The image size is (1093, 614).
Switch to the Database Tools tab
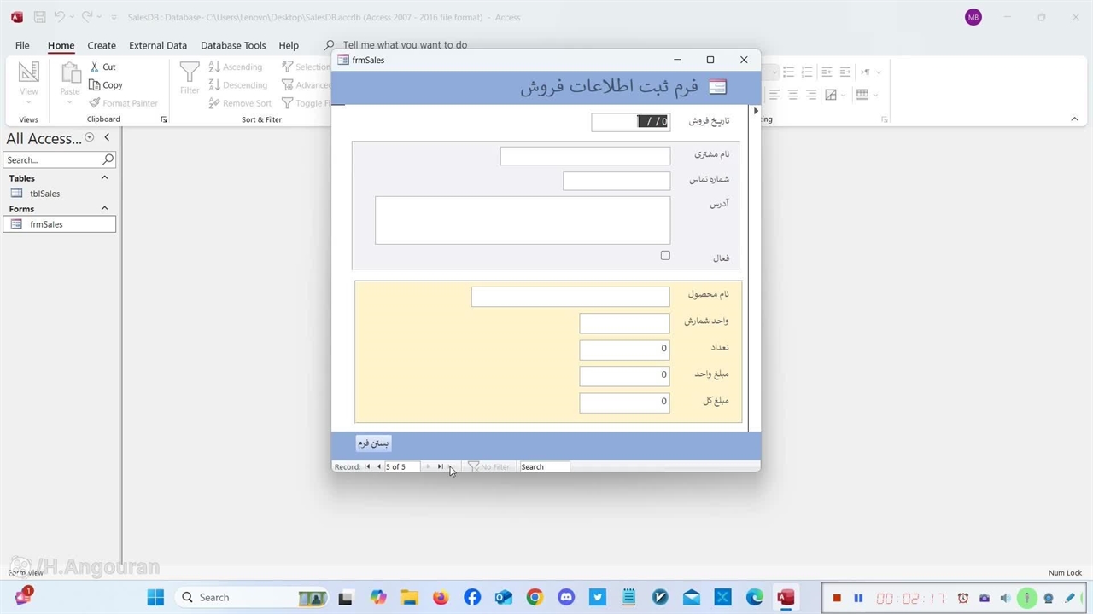tap(233, 45)
